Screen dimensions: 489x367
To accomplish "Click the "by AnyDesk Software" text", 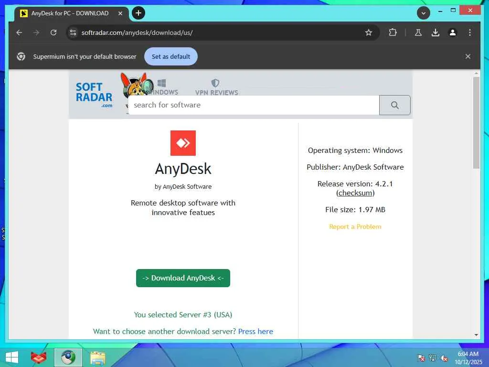I will coord(183,187).
